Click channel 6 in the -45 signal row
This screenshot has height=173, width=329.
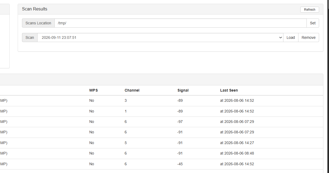(126, 164)
